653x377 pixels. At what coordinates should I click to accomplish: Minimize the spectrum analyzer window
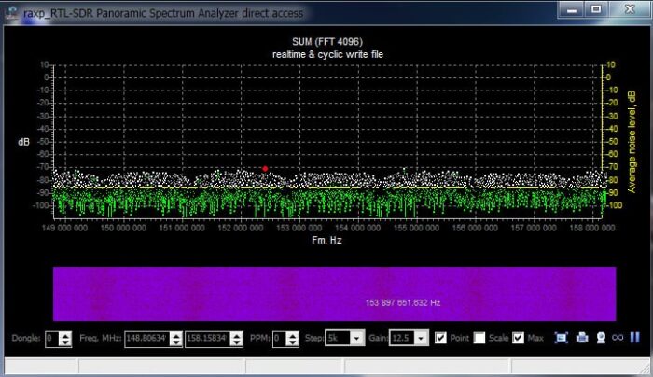pos(570,10)
